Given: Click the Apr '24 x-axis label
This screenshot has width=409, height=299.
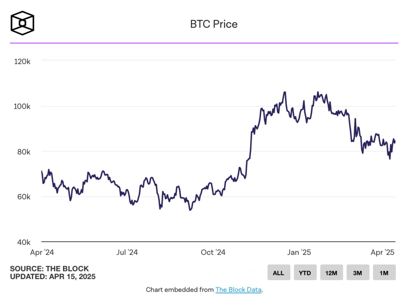Looking at the screenshot, I should tap(42, 252).
